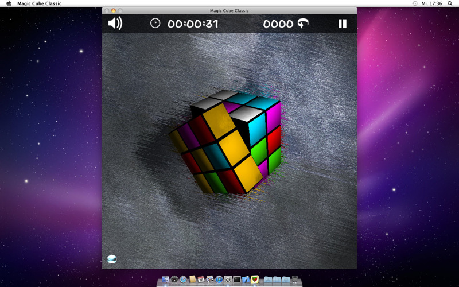Launch Dashboard from the Dock

click(174, 279)
